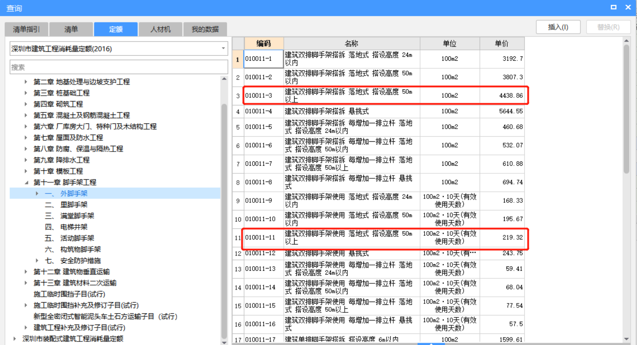Expand 深圳市装配式建筑工程消耗量定额 node
The image size is (637, 345).
click(x=15, y=339)
